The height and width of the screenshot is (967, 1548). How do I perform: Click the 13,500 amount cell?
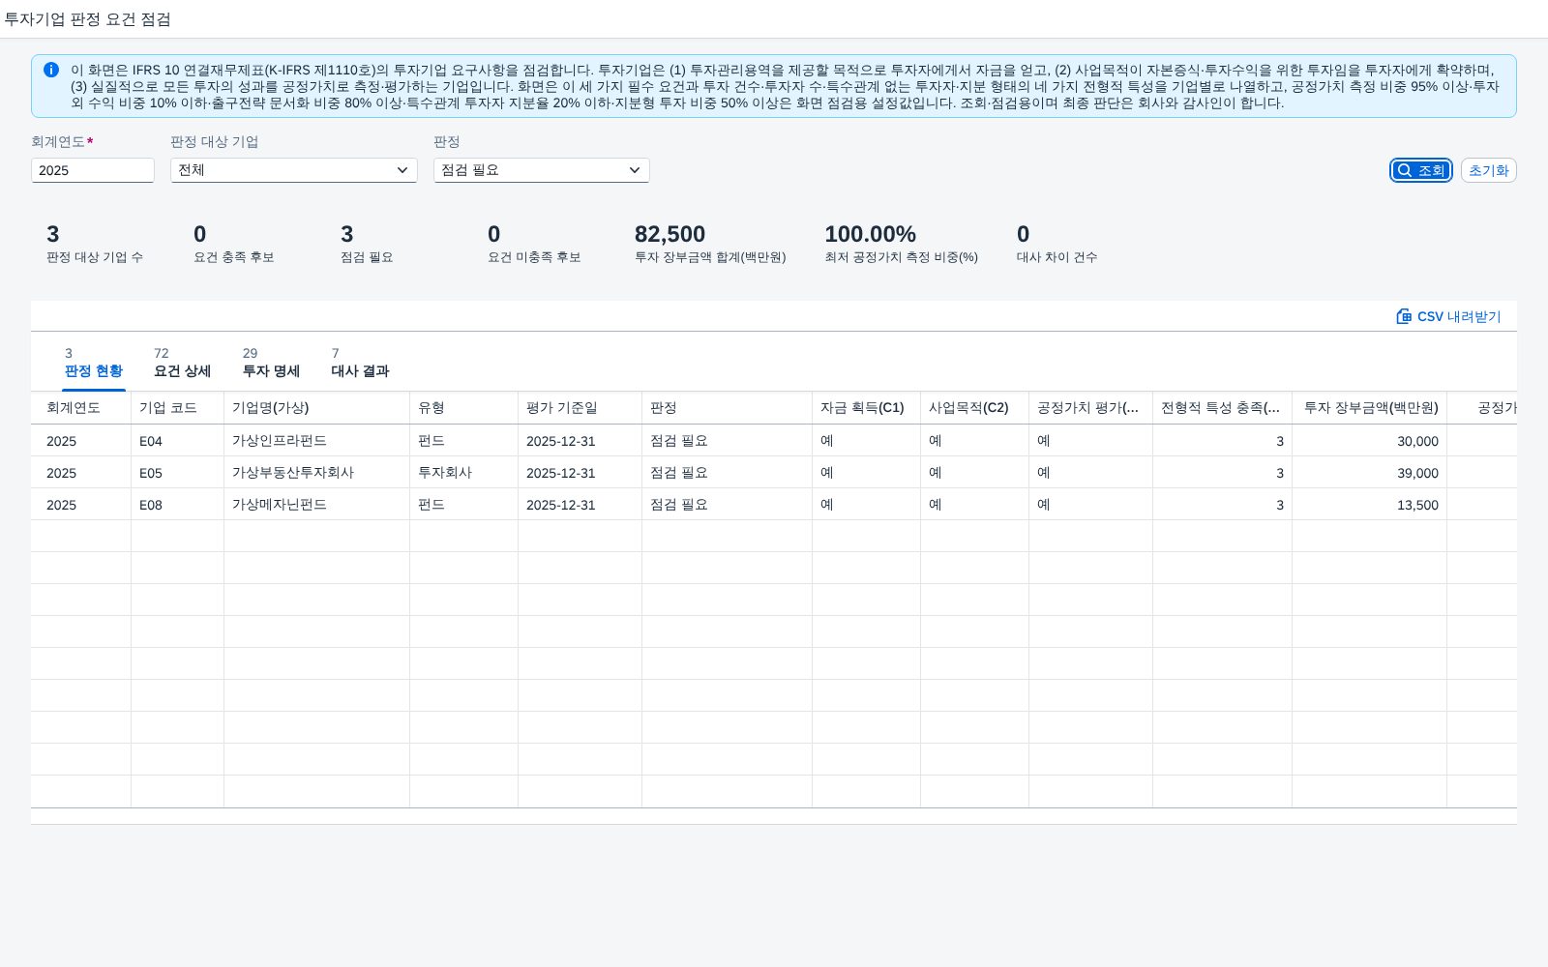[x=1370, y=505]
